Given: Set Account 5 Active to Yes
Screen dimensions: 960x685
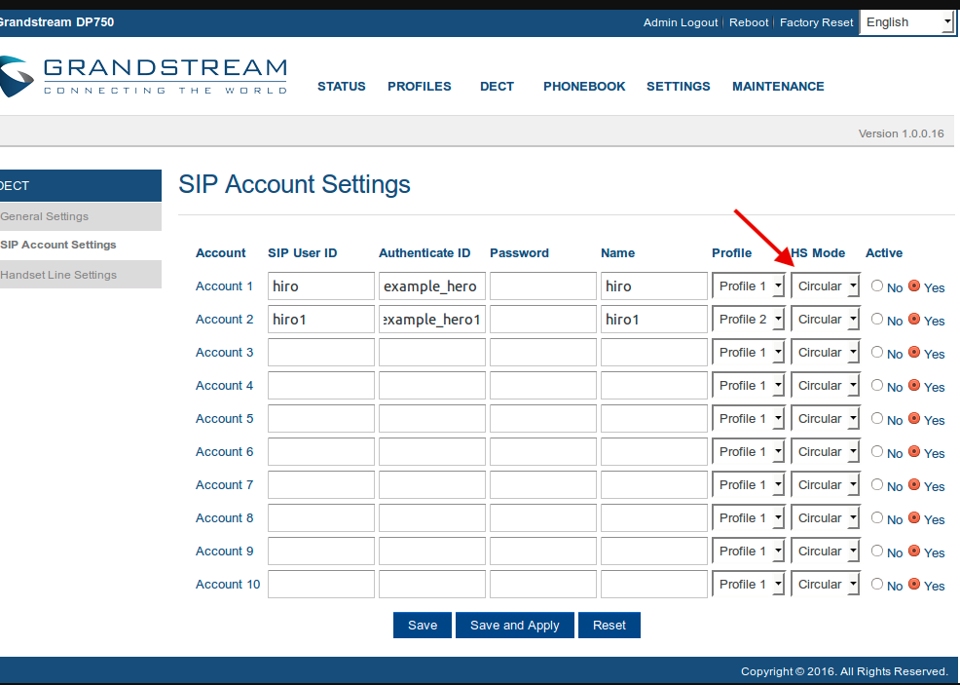Looking at the screenshot, I should click(x=914, y=418).
